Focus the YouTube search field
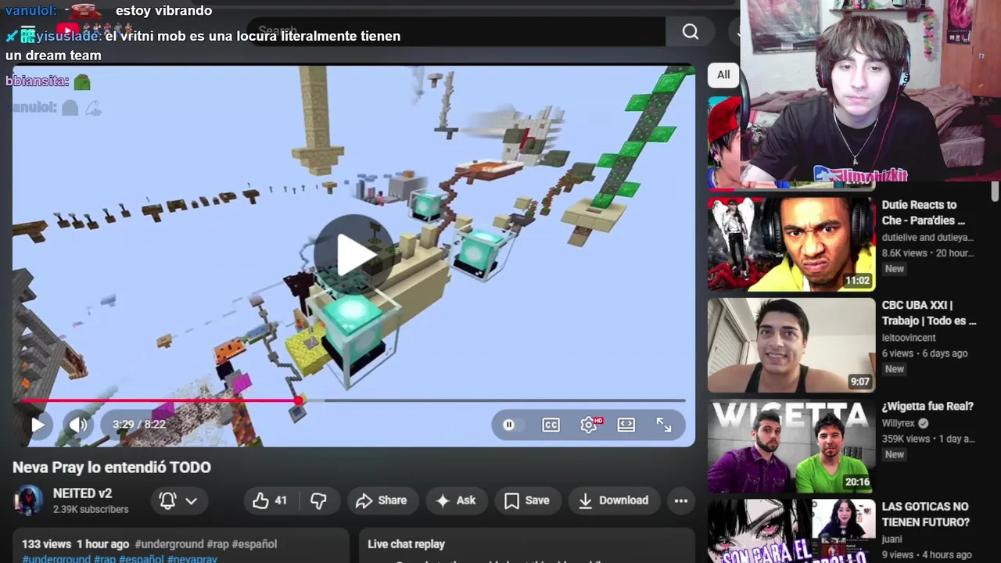The image size is (1001, 563). tap(456, 31)
